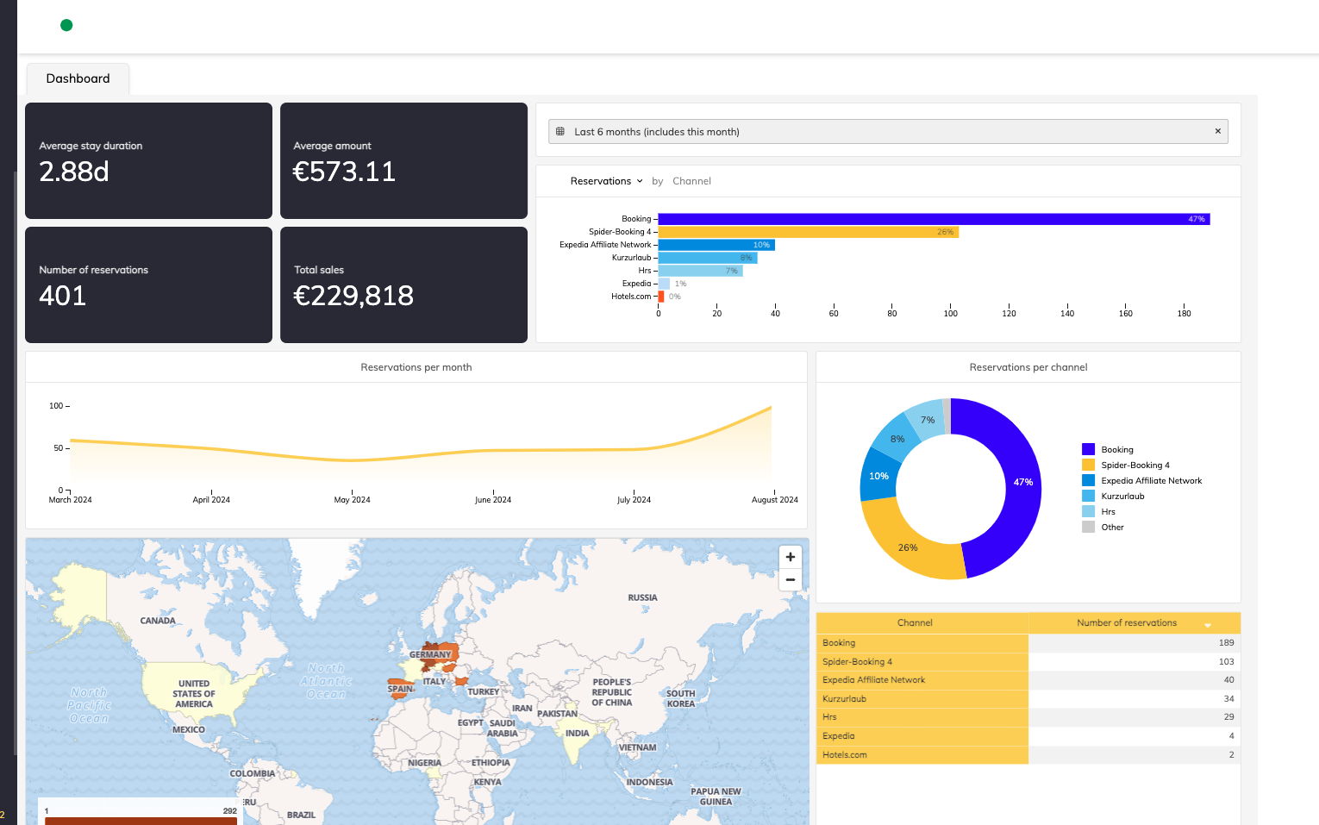Viewport: 1319px width, 825px height.
Task: Toggle the Other legend entry in donut chart
Action: point(1112,527)
